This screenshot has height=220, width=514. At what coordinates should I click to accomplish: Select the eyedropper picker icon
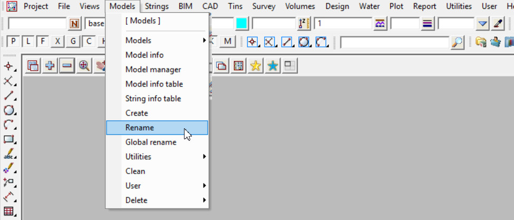[498, 24]
